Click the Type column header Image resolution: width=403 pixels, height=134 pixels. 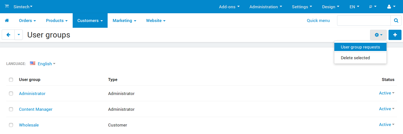[x=113, y=79]
